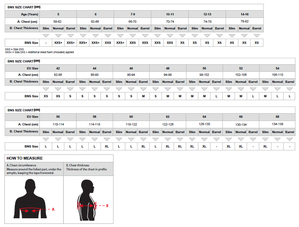
Task: Click the 98-102 chest measurement cell
Action: (204, 75)
